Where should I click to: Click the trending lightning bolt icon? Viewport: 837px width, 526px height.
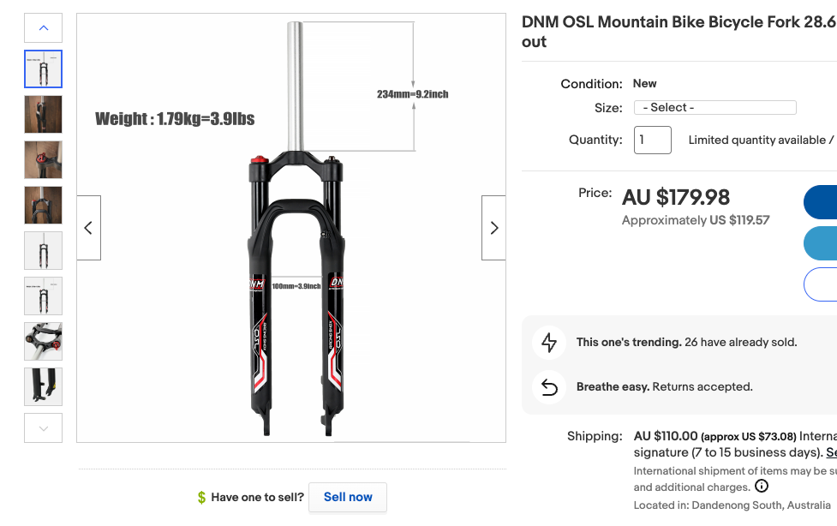[549, 342]
